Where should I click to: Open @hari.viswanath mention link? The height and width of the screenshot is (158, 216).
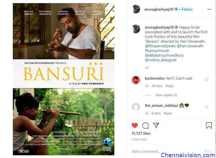pyautogui.click(x=190, y=46)
